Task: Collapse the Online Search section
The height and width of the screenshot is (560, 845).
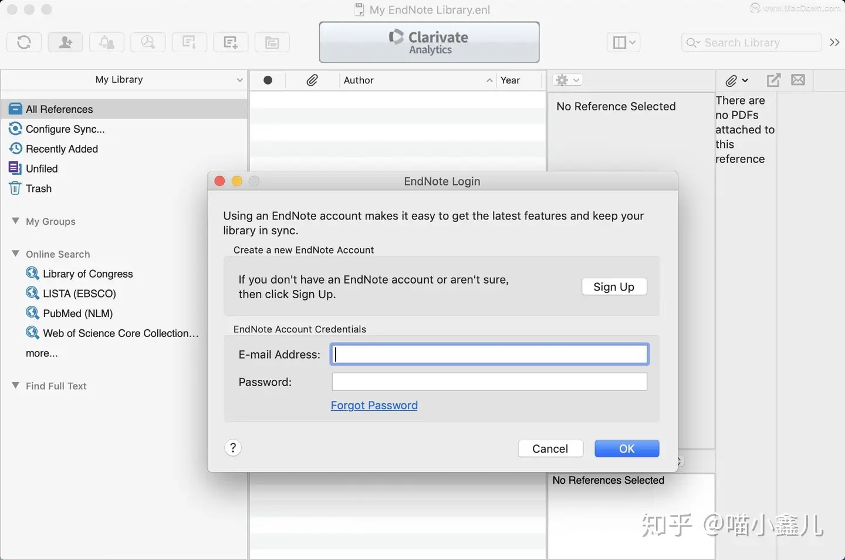Action: click(x=15, y=254)
